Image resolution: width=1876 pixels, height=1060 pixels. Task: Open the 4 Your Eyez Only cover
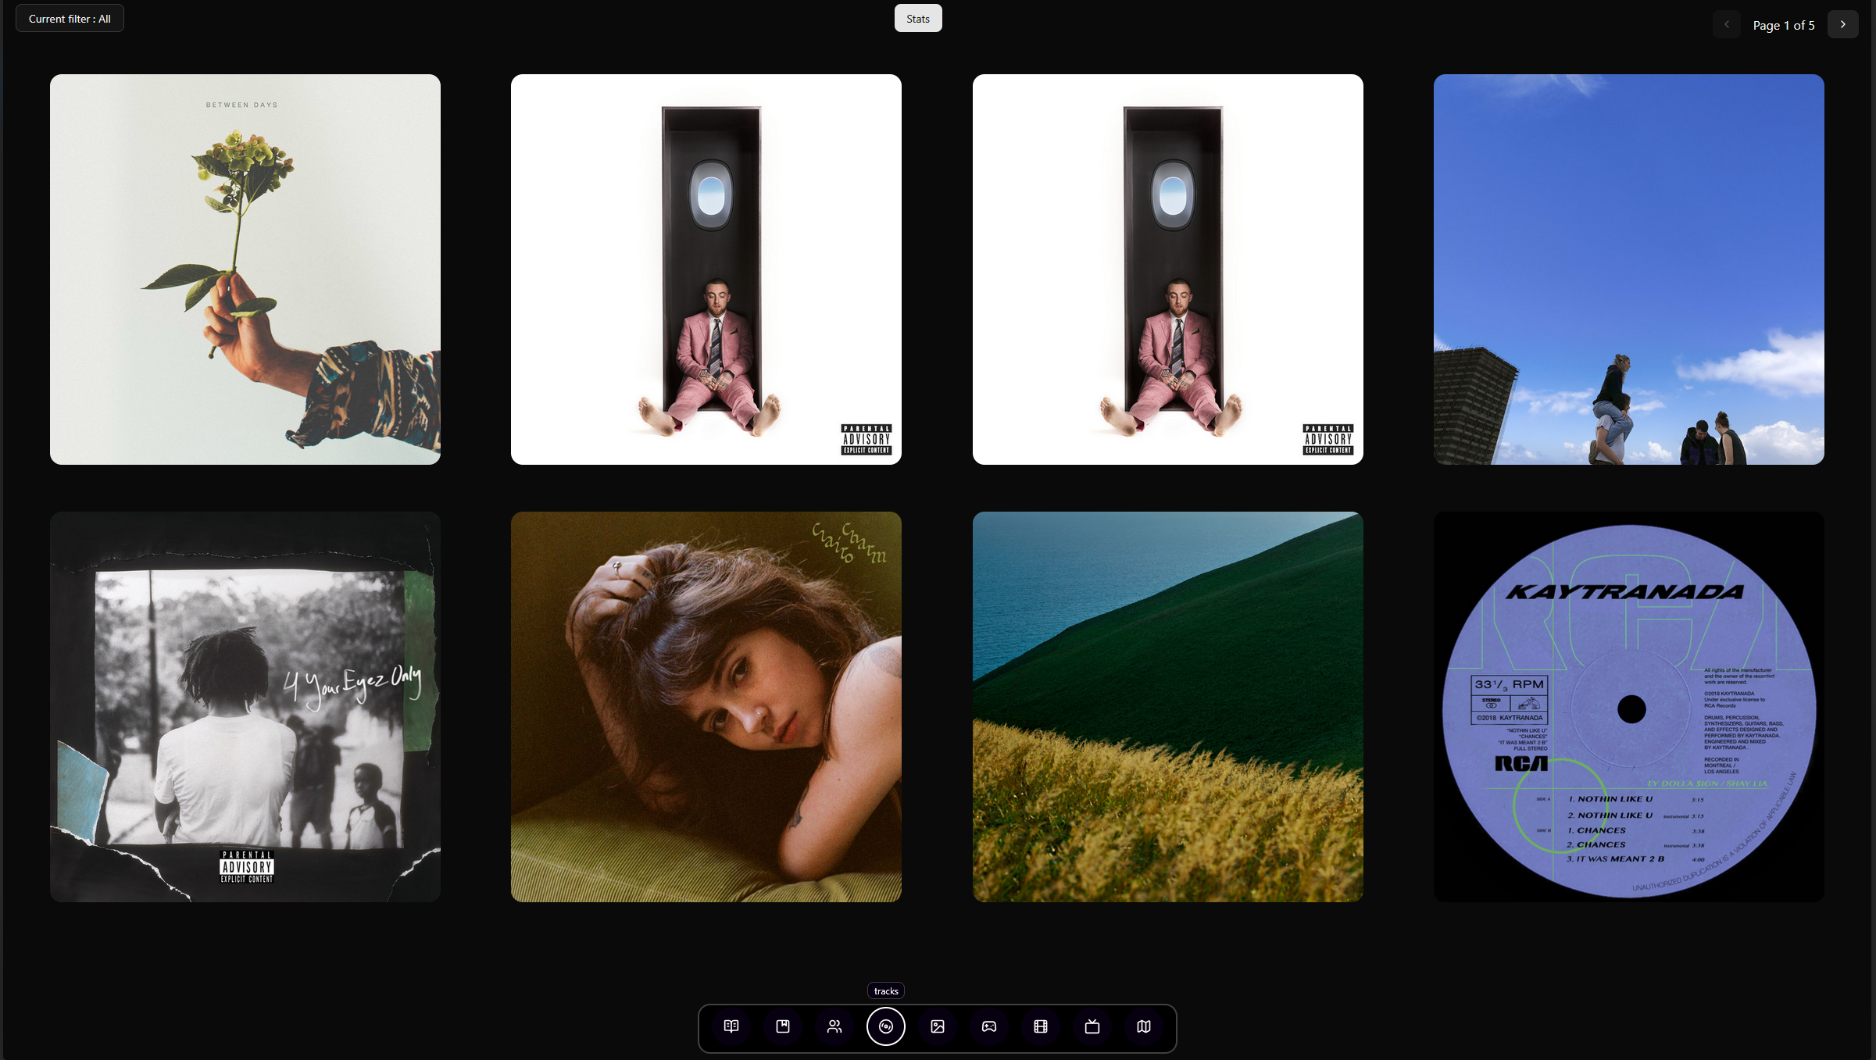[x=245, y=707]
